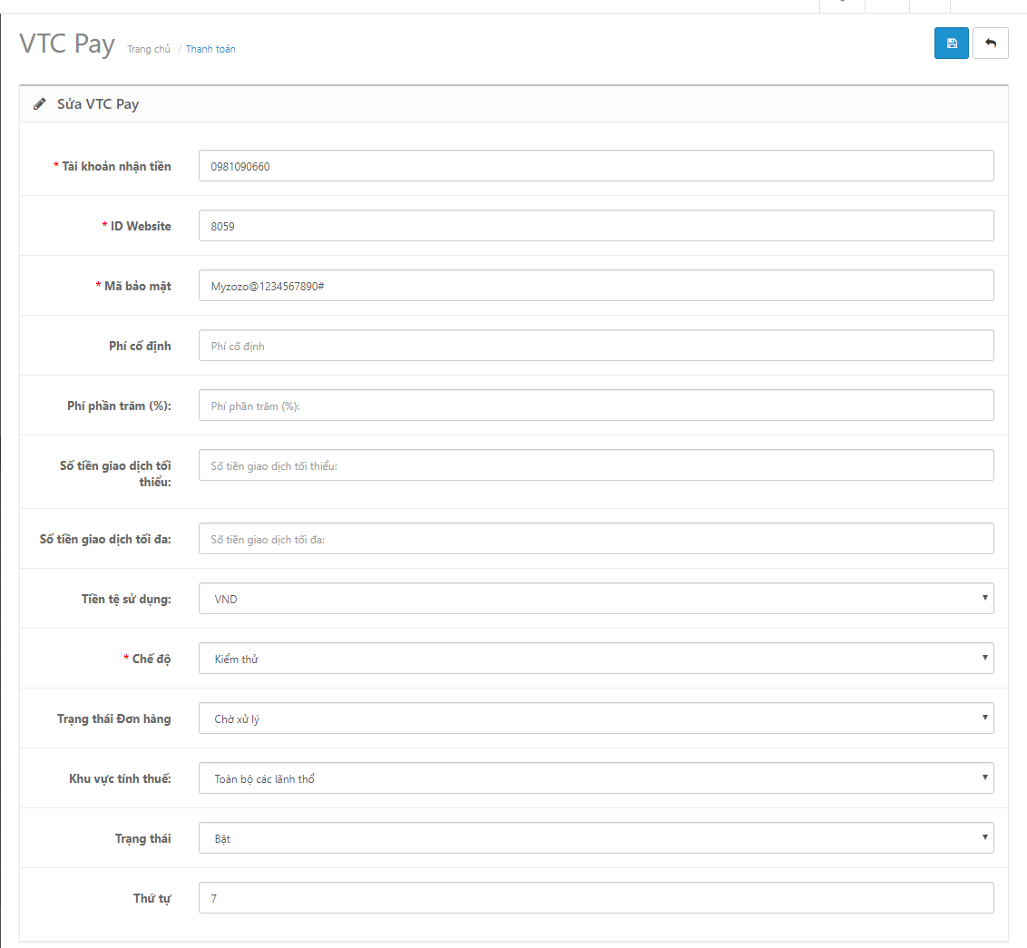Click the Chế độ label
Screen dimensions: 1027x948
(x=152, y=660)
